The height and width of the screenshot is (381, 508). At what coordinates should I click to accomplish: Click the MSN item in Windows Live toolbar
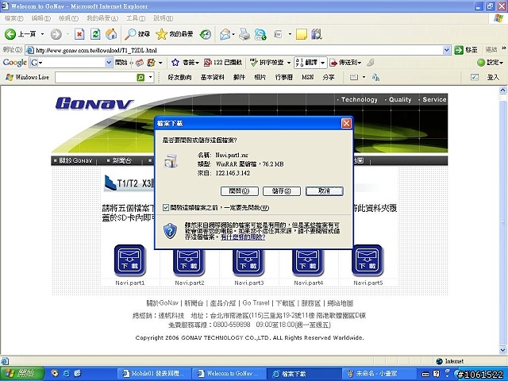[307, 77]
